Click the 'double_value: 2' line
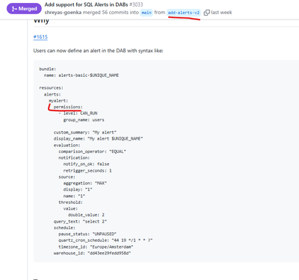Image resolution: width=299 pixels, height=280 pixels. click(x=86, y=215)
